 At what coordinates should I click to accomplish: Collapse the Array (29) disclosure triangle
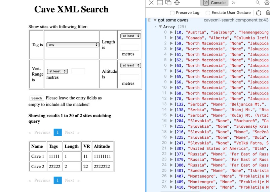(160, 26)
